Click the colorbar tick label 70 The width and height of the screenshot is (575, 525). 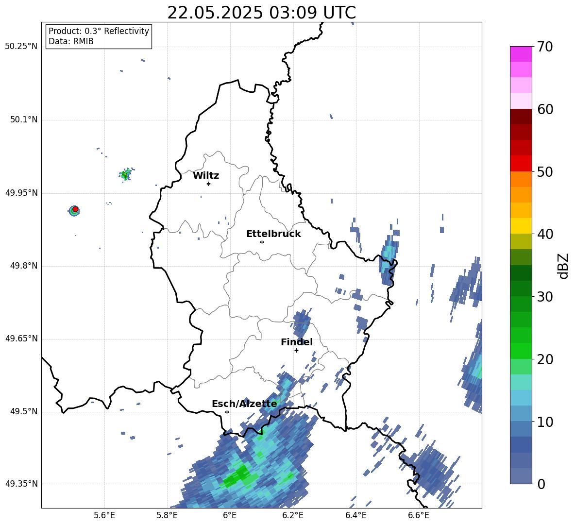tap(545, 47)
